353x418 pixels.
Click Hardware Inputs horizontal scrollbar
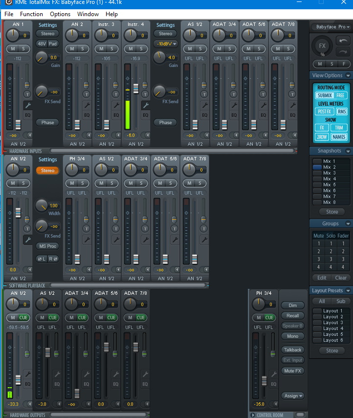(x=172, y=151)
